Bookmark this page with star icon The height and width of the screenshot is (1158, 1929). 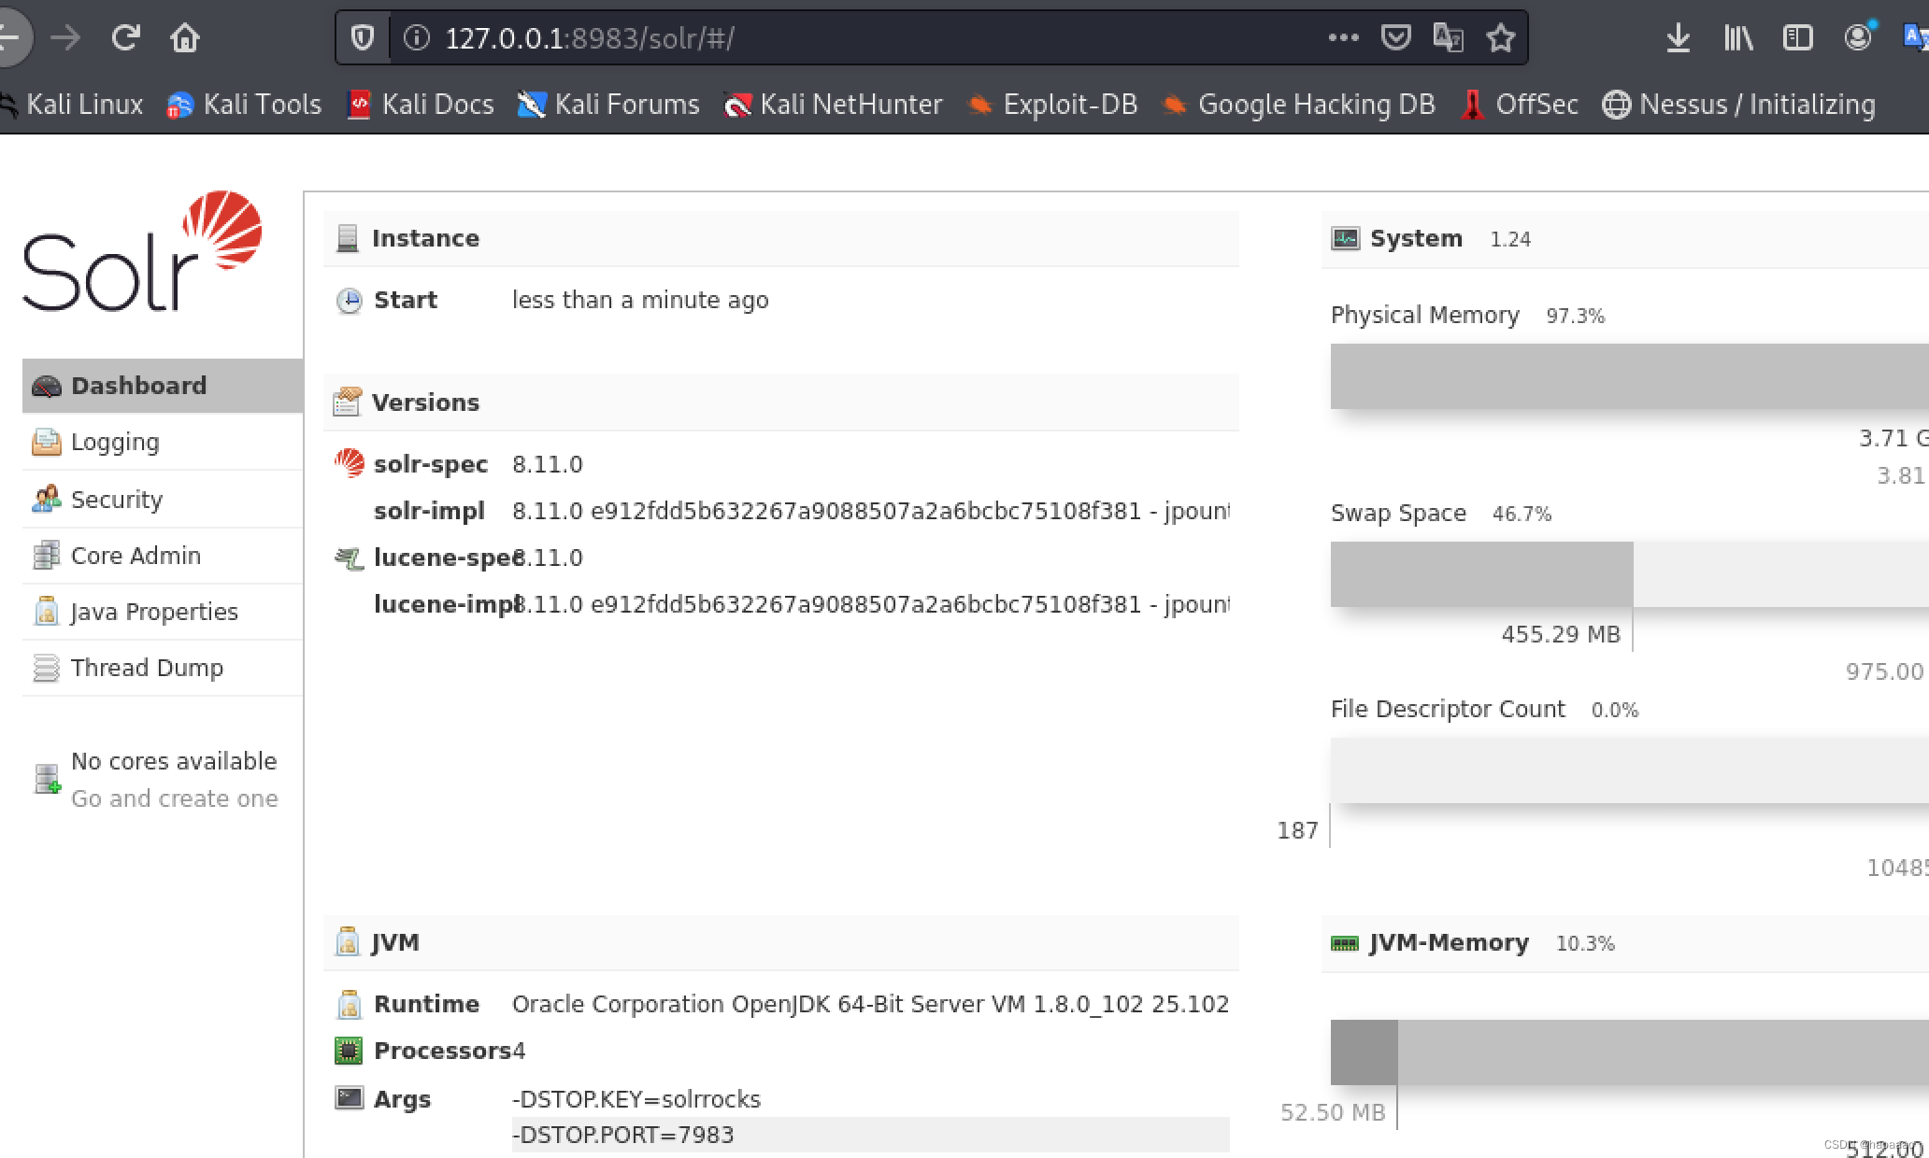coord(1500,38)
